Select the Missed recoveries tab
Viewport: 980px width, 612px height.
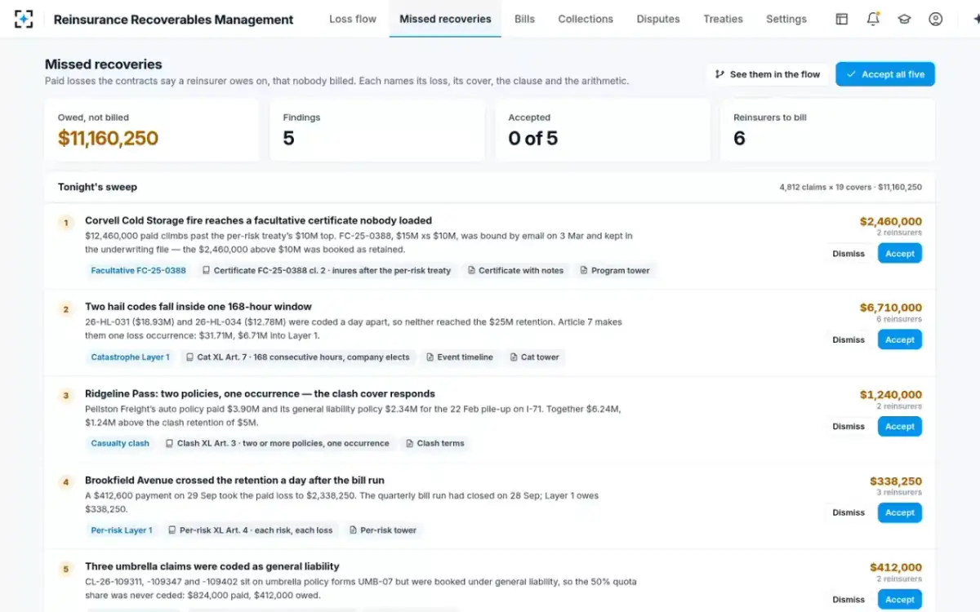point(445,19)
